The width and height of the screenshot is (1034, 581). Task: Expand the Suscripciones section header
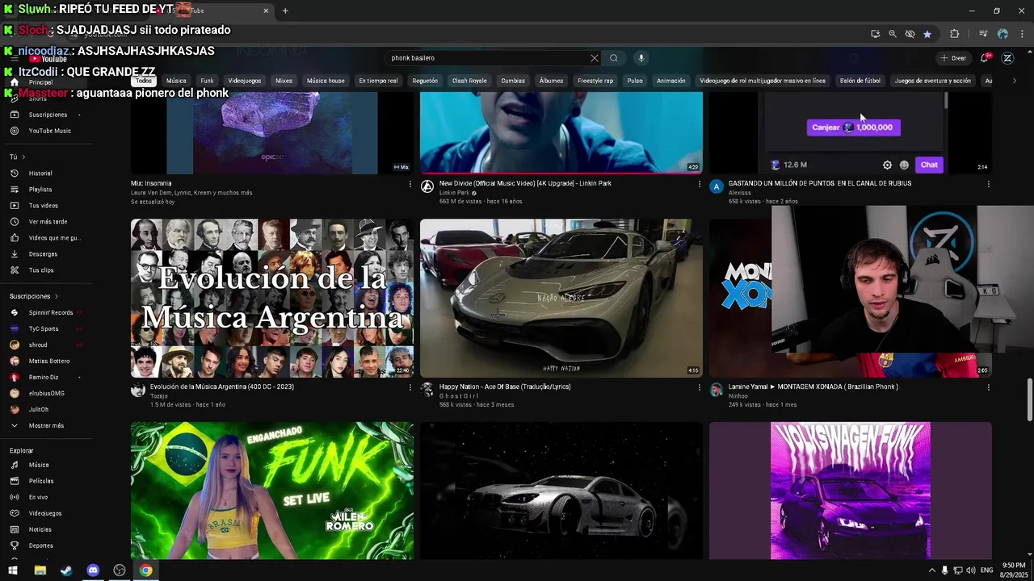point(33,296)
